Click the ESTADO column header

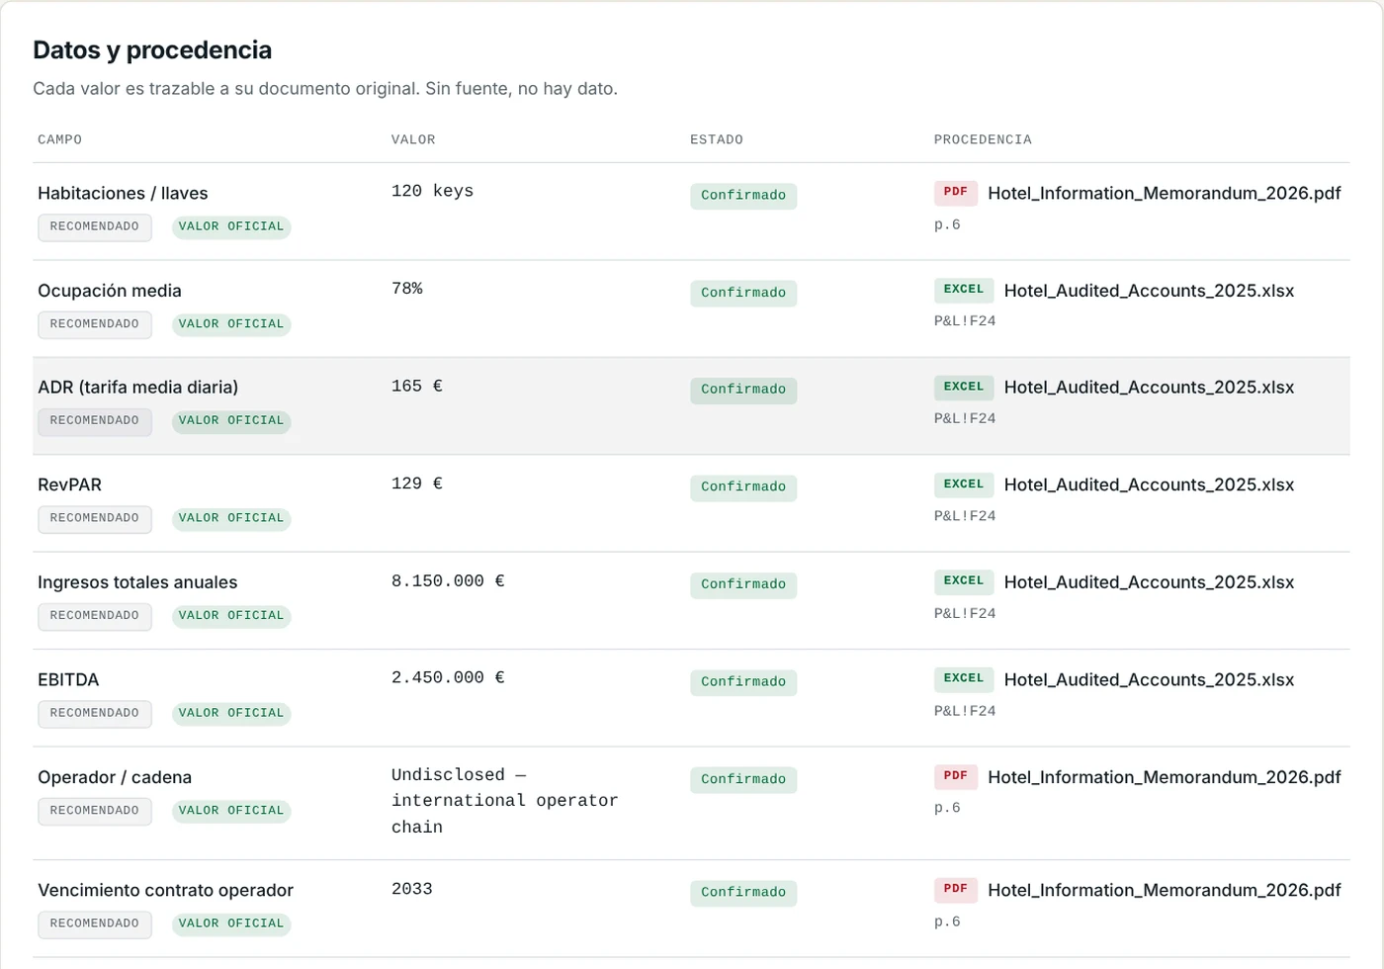click(x=717, y=139)
